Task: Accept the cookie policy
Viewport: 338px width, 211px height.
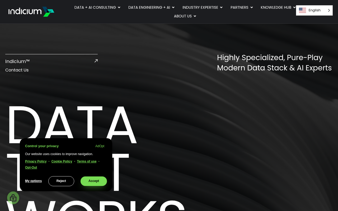Action: pyautogui.click(x=94, y=181)
